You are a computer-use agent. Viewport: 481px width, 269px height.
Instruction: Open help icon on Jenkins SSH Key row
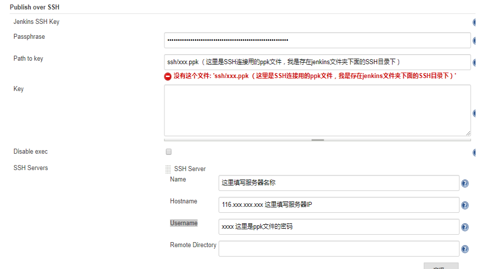[474, 22]
